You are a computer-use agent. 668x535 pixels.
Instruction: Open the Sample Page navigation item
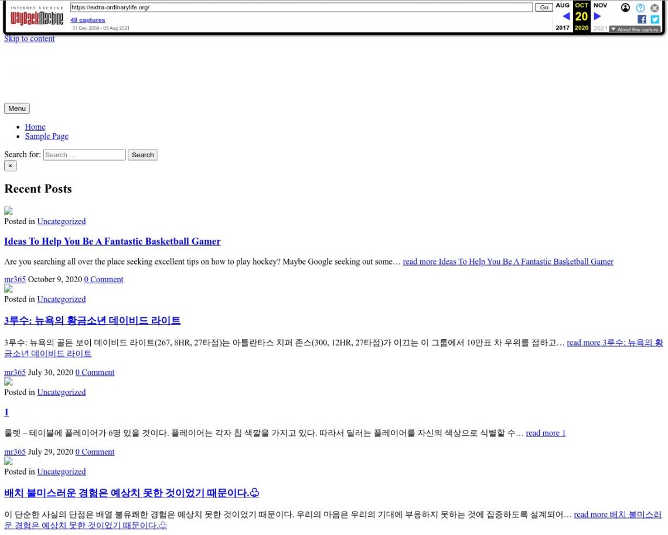click(46, 136)
